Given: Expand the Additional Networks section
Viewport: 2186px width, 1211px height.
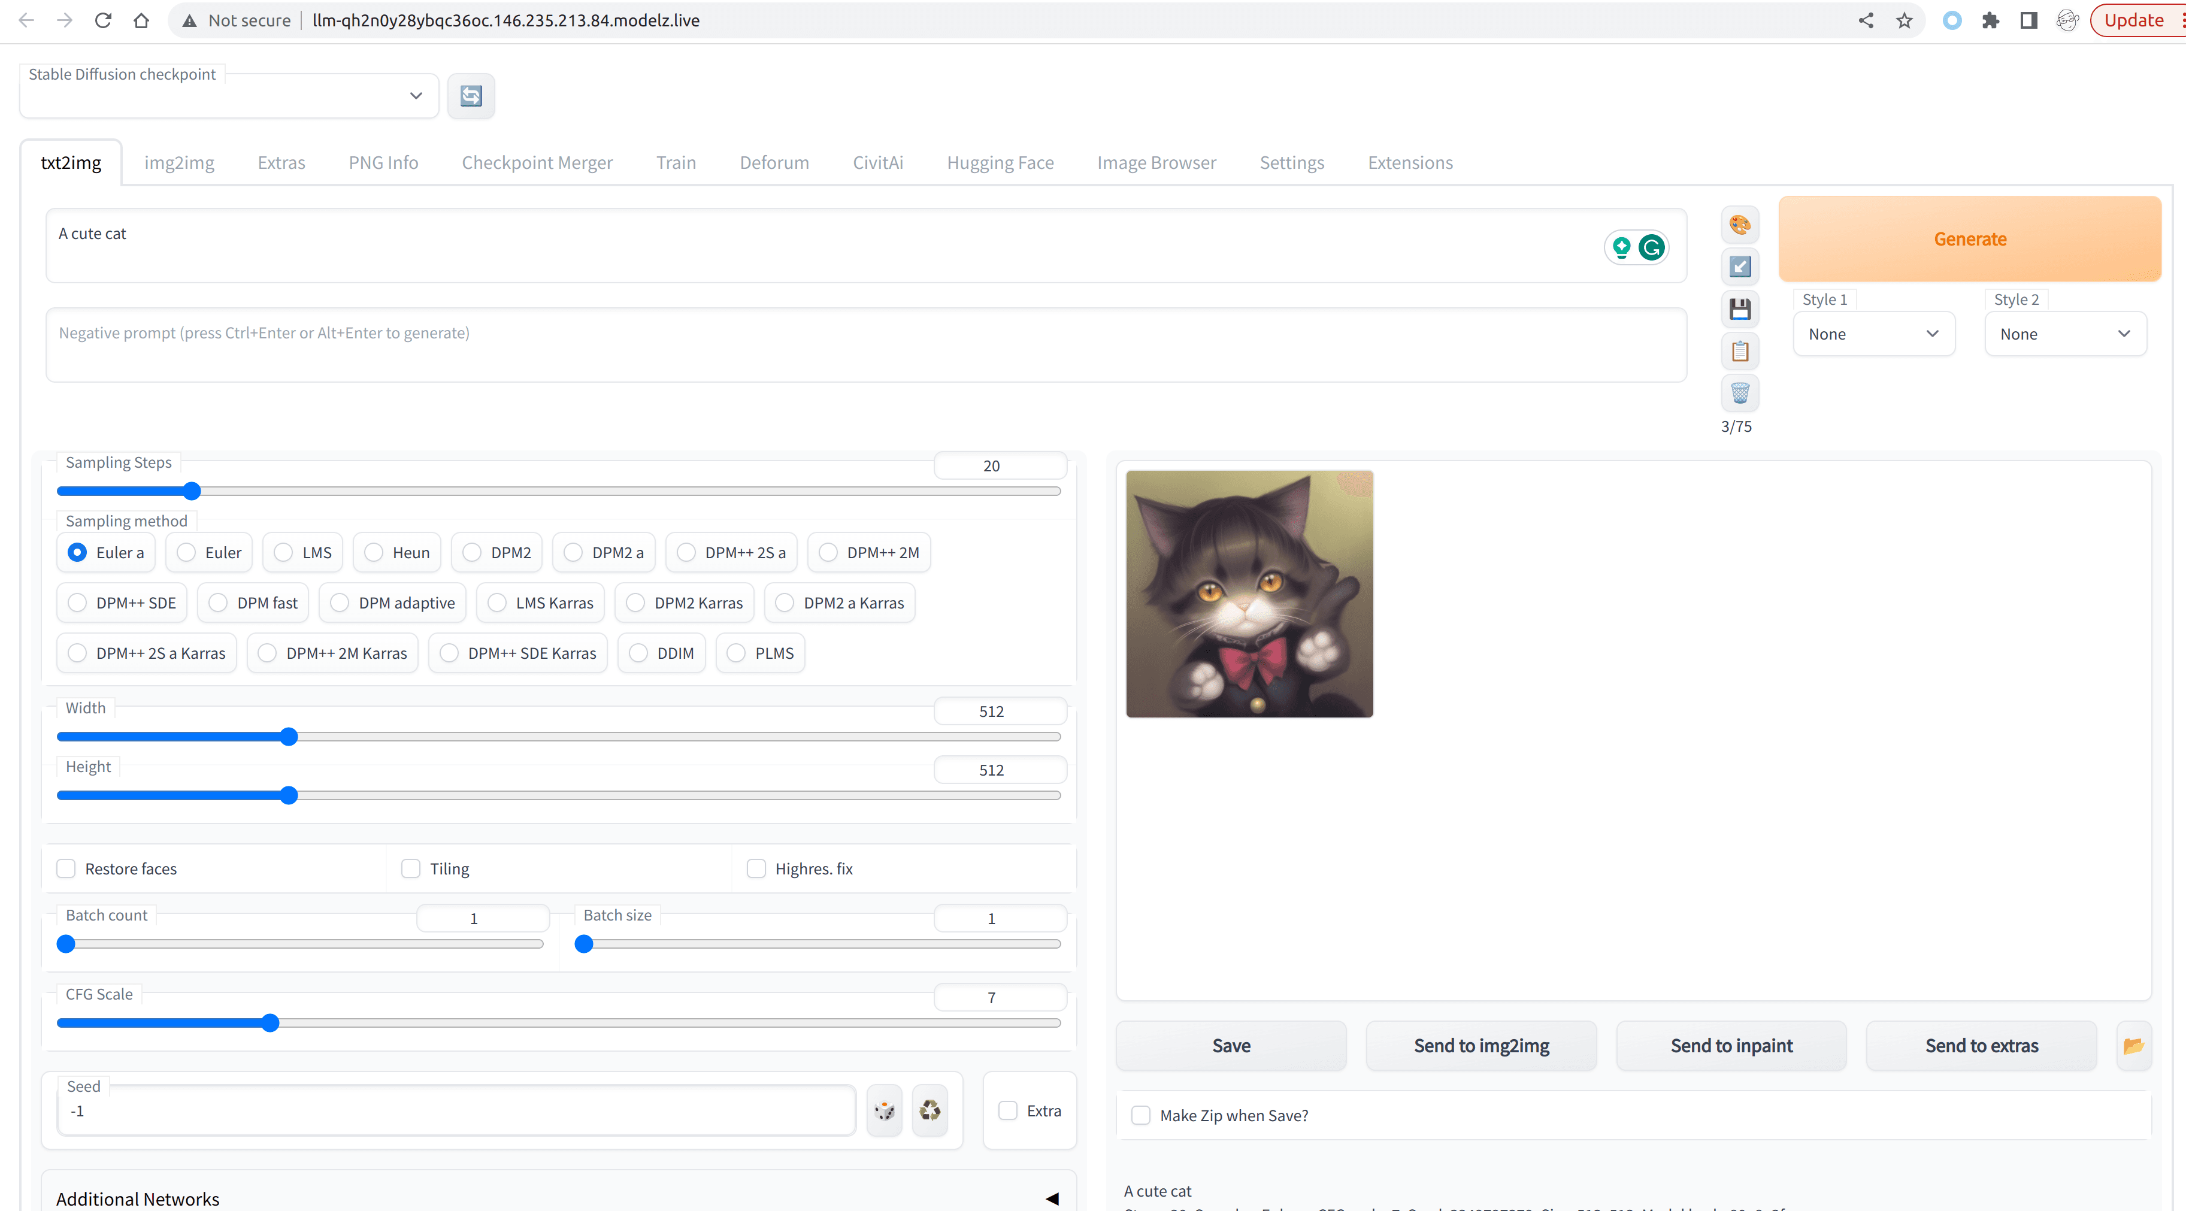Looking at the screenshot, I should click(x=558, y=1198).
